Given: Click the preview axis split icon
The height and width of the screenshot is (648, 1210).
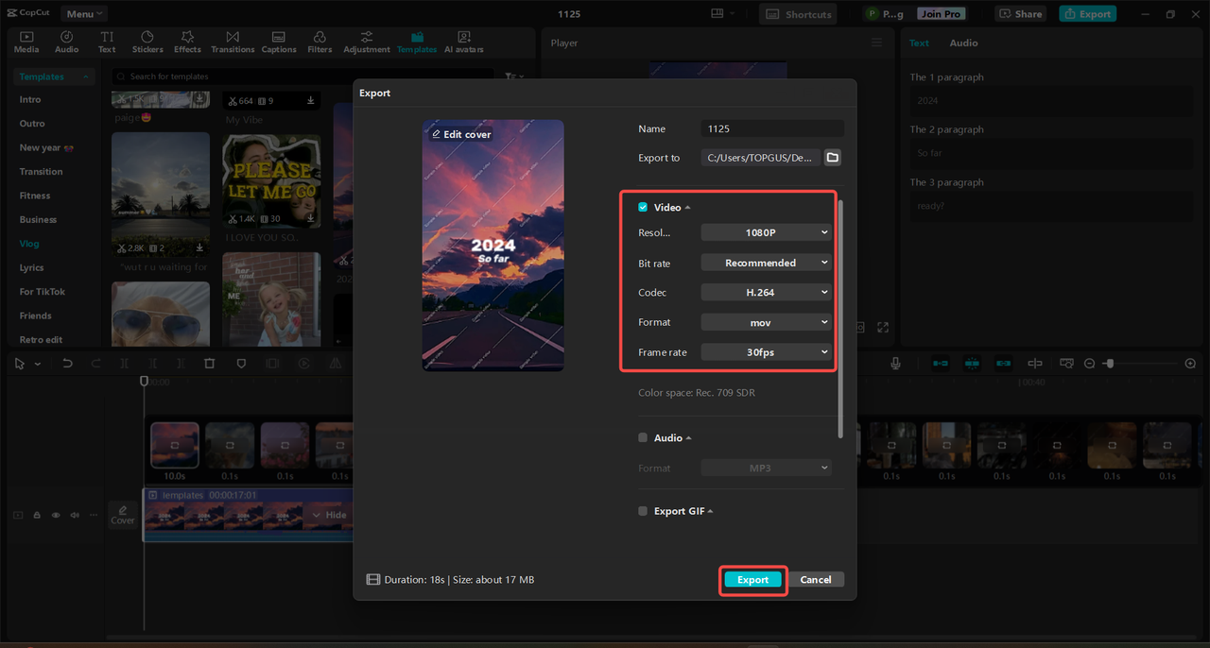Looking at the screenshot, I should [1035, 364].
